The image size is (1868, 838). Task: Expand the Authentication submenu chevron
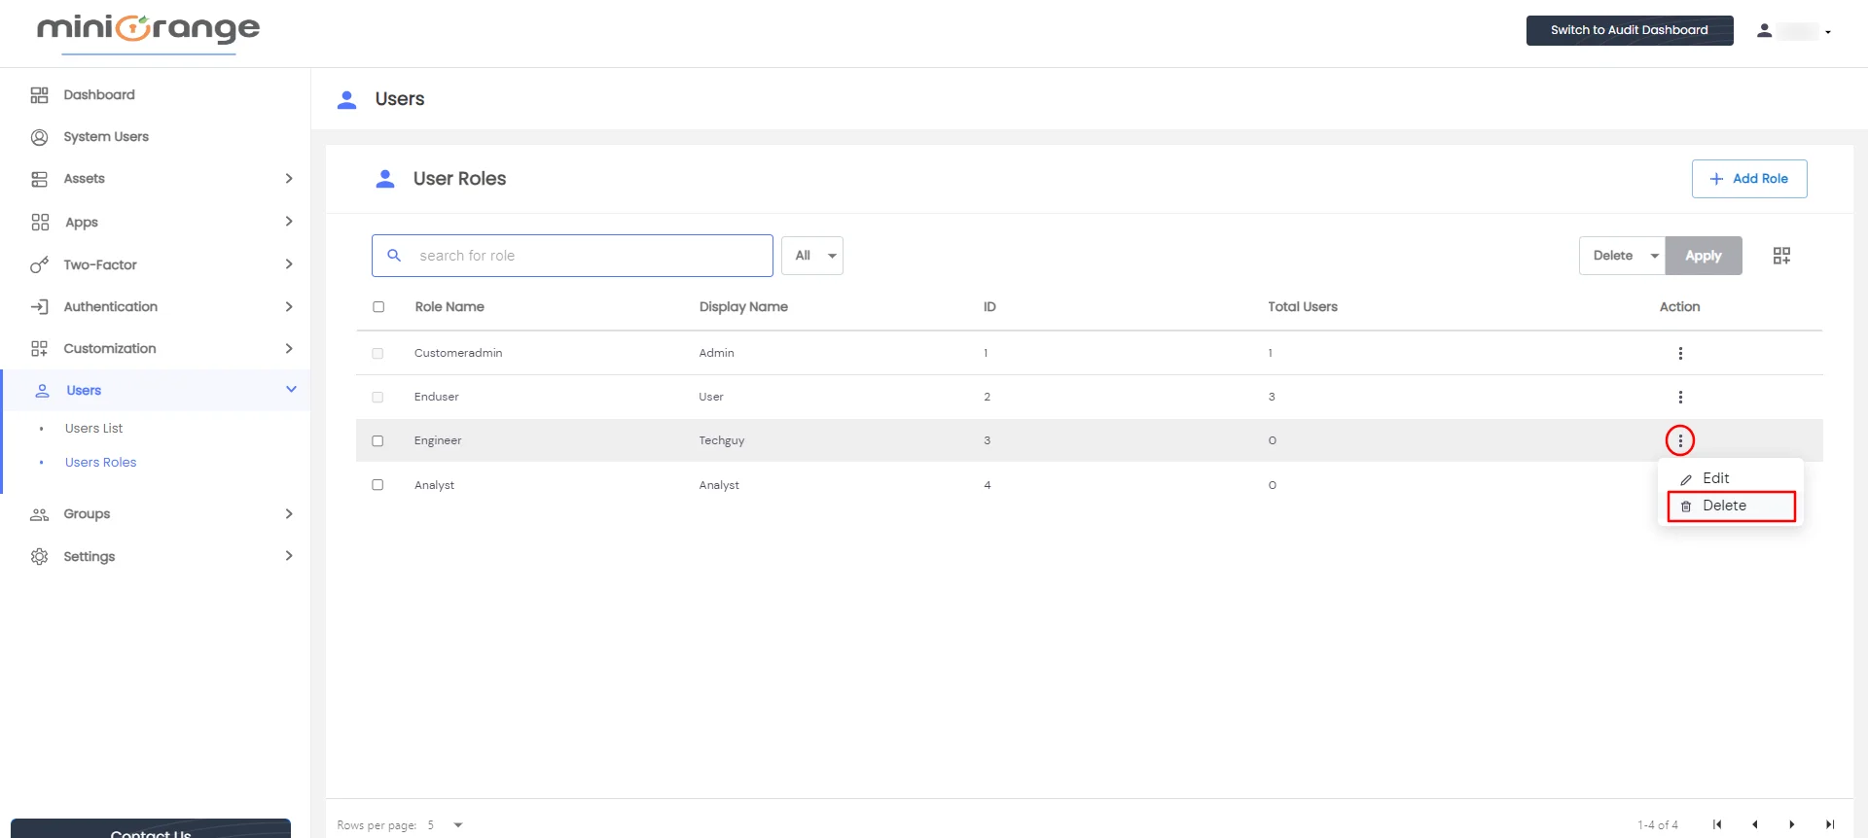point(289,306)
